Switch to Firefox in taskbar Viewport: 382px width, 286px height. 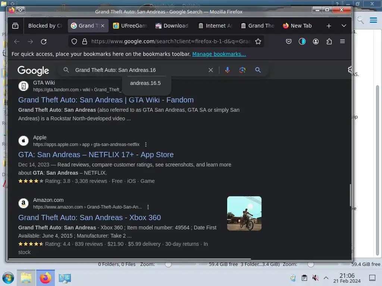tap(45, 278)
